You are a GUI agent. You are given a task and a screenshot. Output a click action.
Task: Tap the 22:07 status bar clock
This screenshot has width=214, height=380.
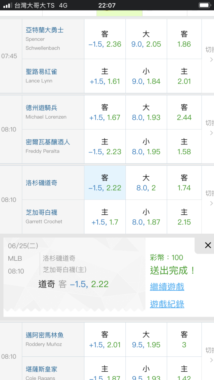tap(107, 5)
